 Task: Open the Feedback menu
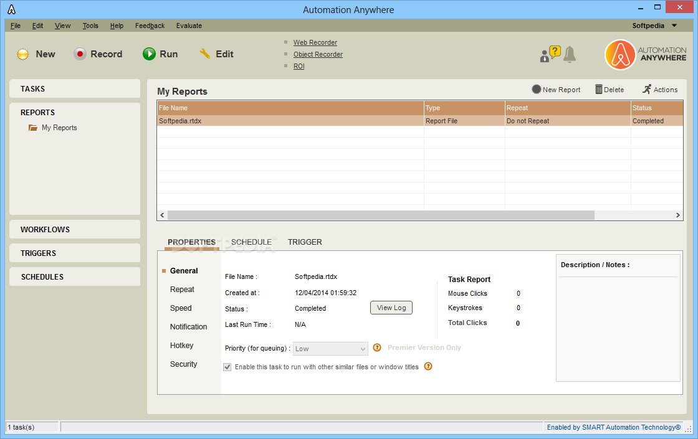[150, 26]
